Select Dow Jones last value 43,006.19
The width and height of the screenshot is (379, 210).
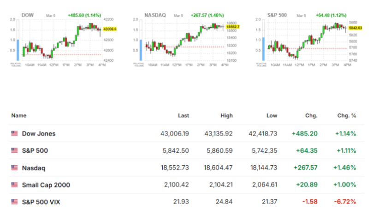[174, 133]
